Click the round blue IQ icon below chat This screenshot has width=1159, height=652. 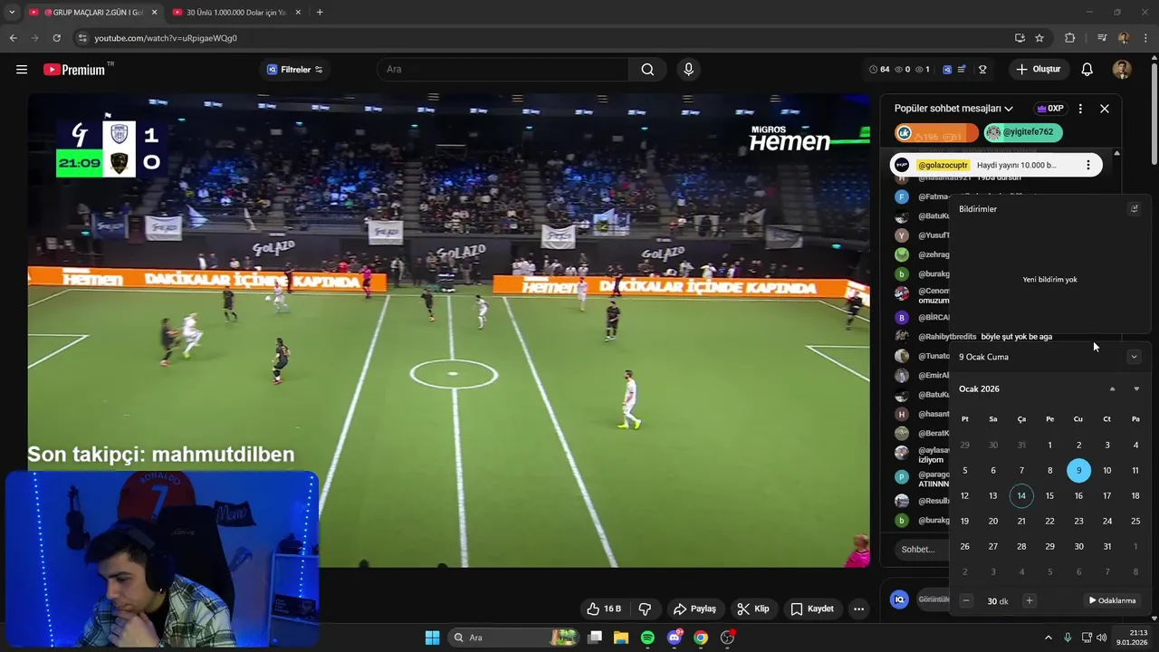coord(899,599)
